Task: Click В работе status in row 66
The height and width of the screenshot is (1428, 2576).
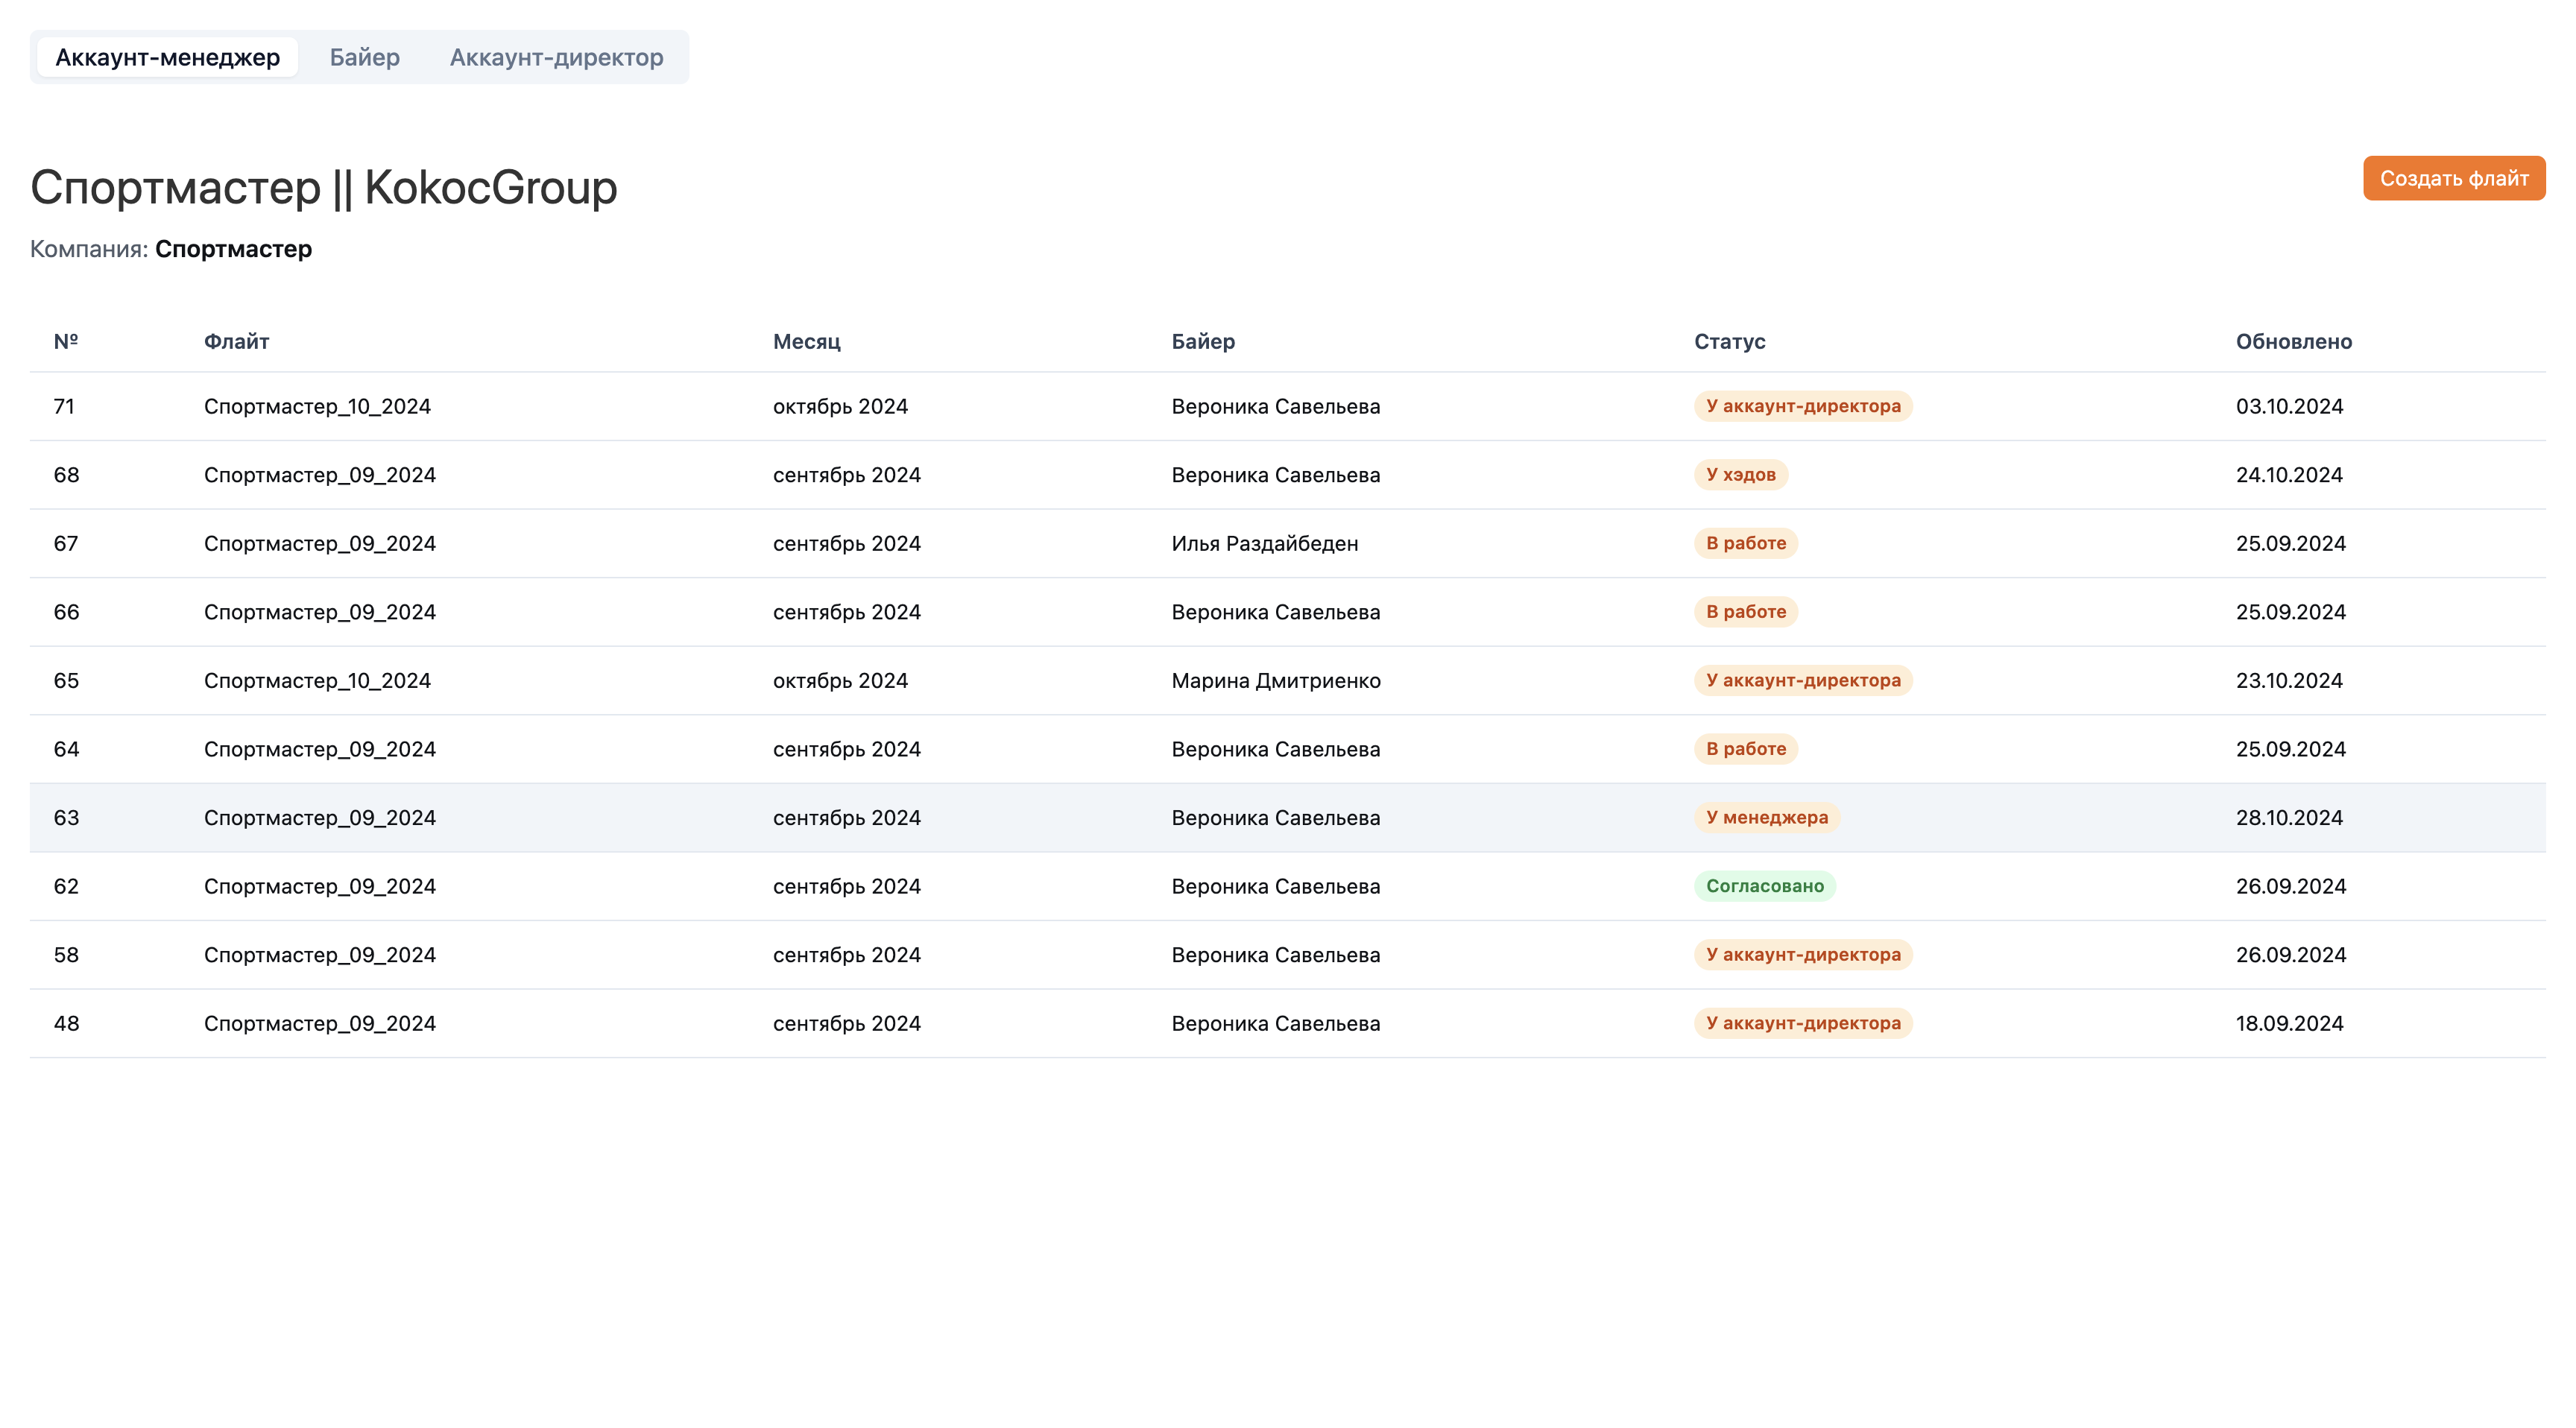Action: point(1746,611)
